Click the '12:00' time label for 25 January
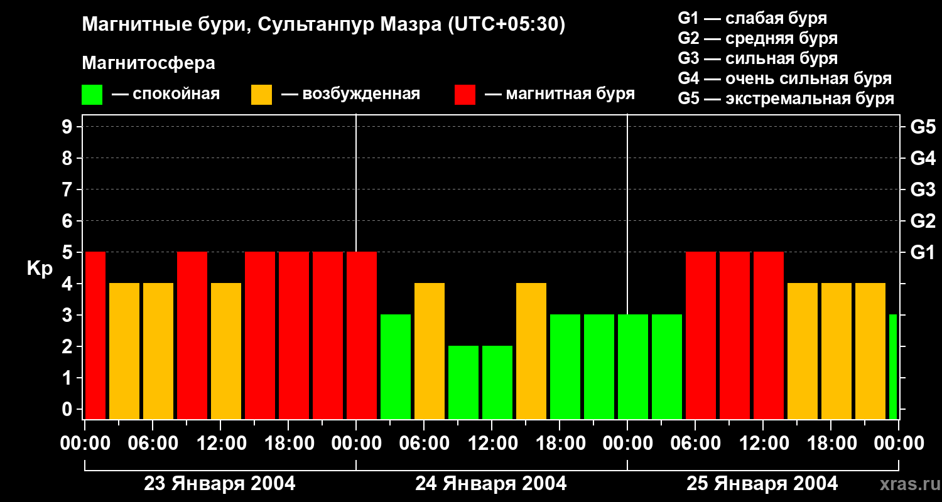942x502 pixels. (x=763, y=443)
